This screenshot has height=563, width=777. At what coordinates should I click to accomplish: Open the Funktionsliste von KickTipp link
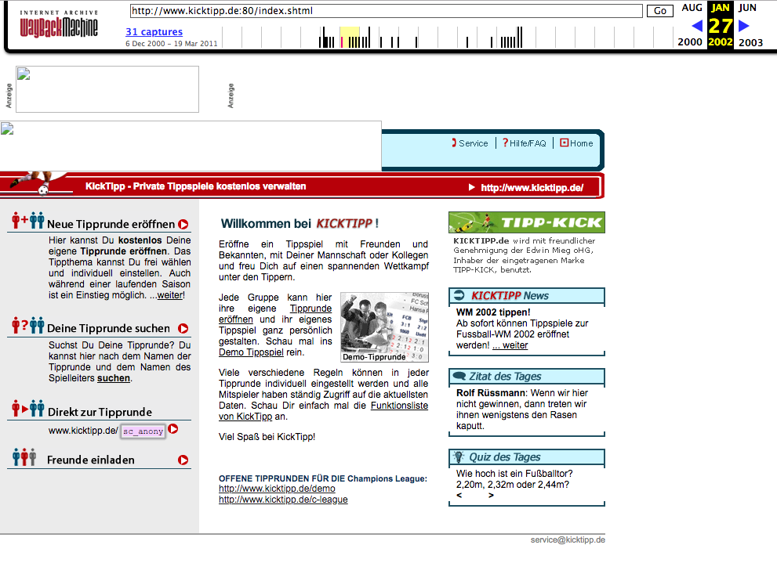coord(323,412)
